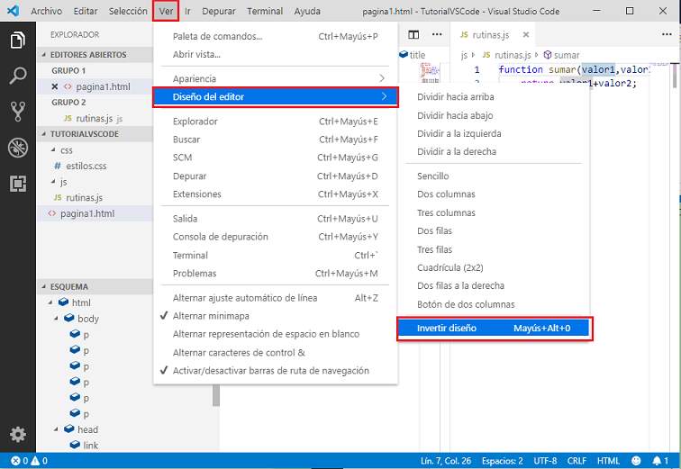
Task: Open the Extensions view in activity bar
Action: [x=18, y=184]
